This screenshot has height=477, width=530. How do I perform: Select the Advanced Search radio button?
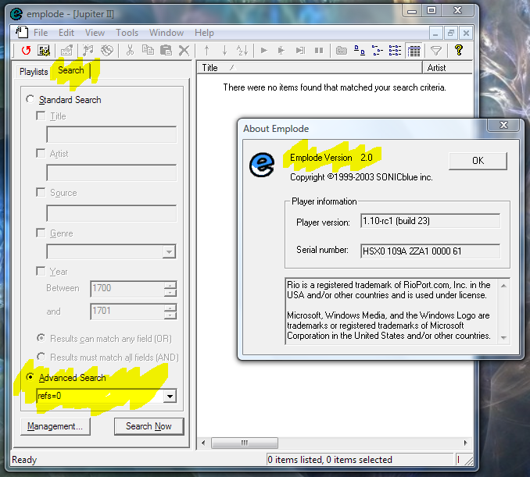coord(30,377)
